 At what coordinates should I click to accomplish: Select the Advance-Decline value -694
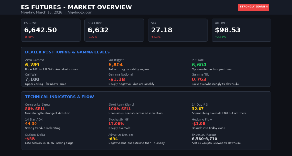113,139
